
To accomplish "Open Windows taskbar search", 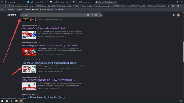I will [7, 101].
